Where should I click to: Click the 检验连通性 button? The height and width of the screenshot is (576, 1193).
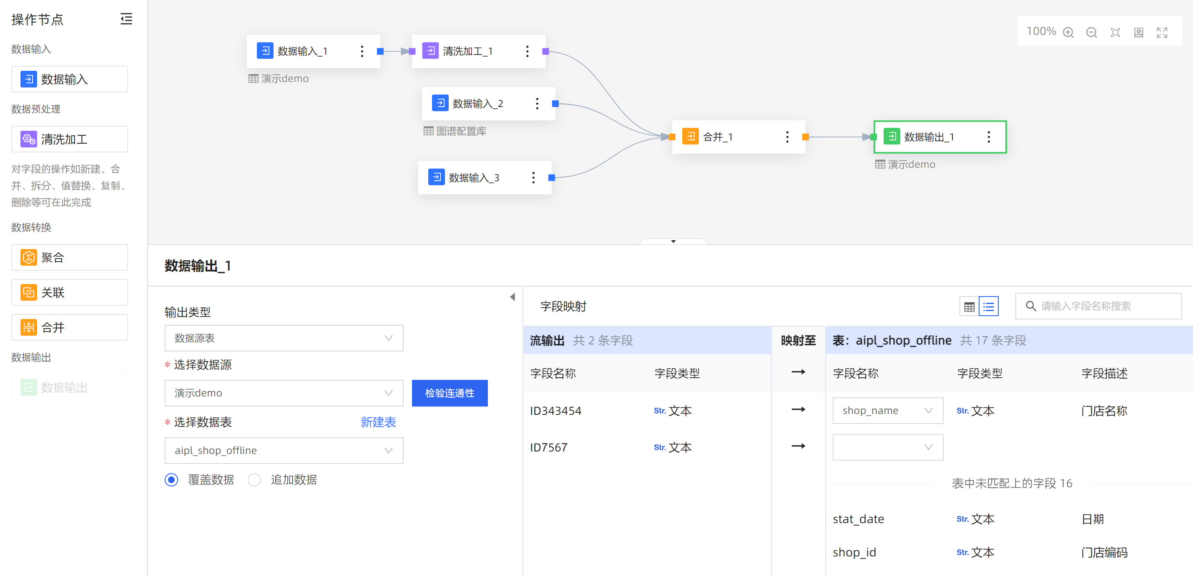pyautogui.click(x=450, y=393)
